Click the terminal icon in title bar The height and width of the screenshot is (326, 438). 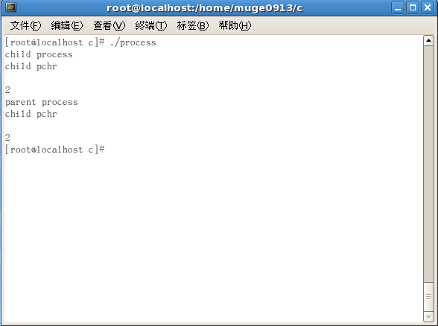11,7
